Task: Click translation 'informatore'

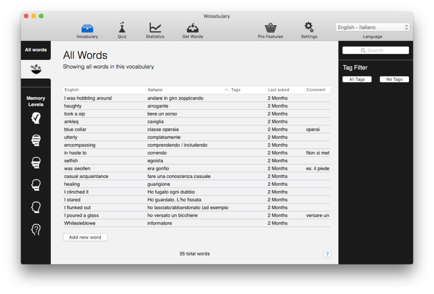Action: click(x=160, y=223)
